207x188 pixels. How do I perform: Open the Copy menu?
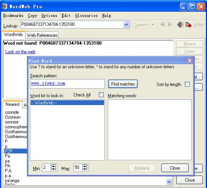click(x=32, y=16)
